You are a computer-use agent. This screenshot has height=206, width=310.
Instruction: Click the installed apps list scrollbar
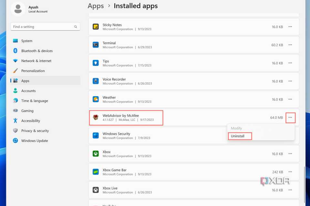304,184
